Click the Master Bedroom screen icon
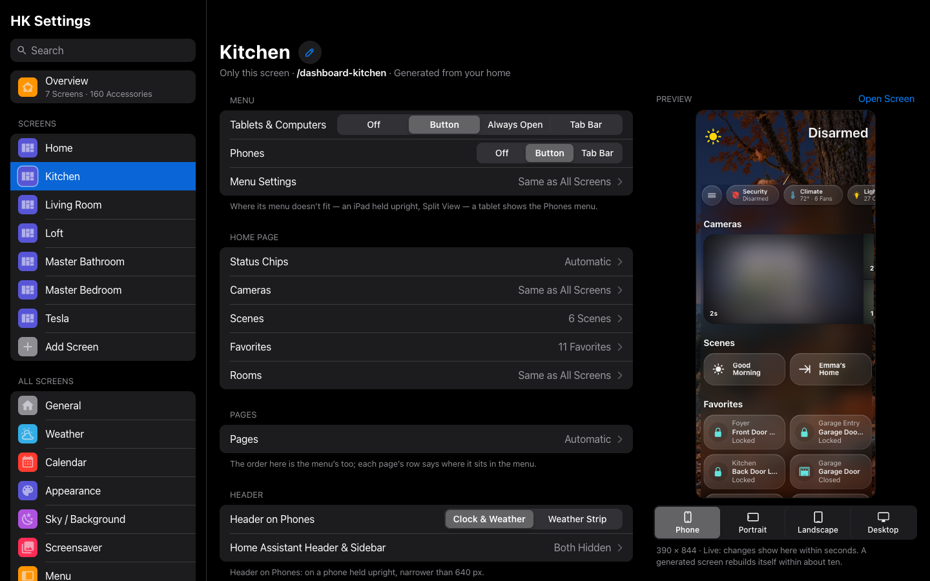 tap(28, 290)
